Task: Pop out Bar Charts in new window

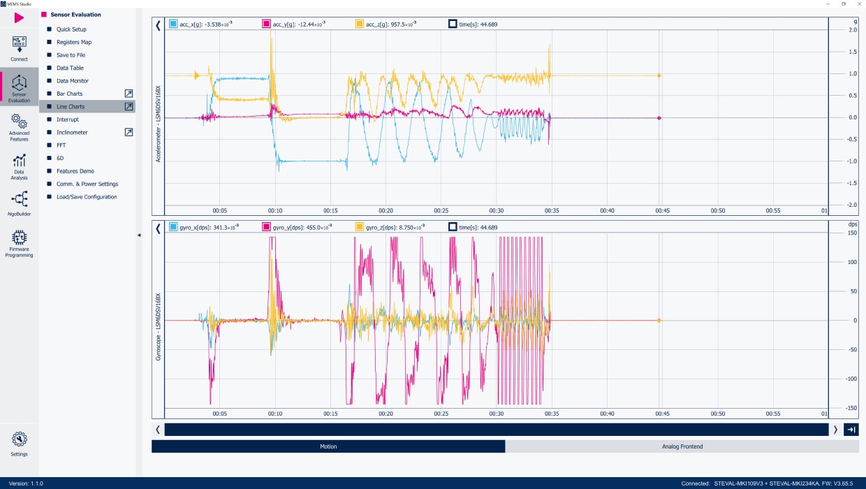Action: 129,94
